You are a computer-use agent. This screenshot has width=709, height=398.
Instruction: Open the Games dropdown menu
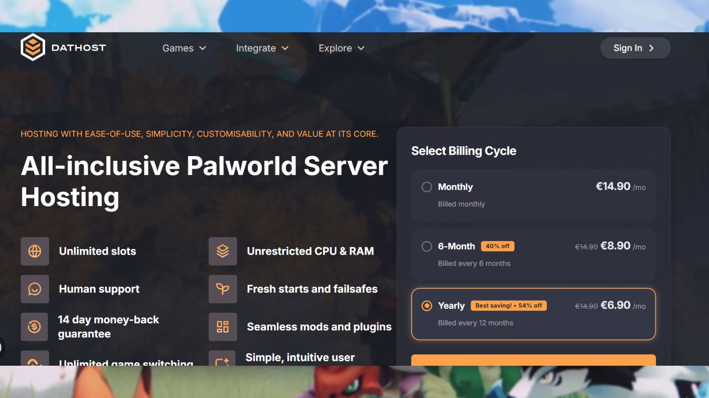click(184, 48)
